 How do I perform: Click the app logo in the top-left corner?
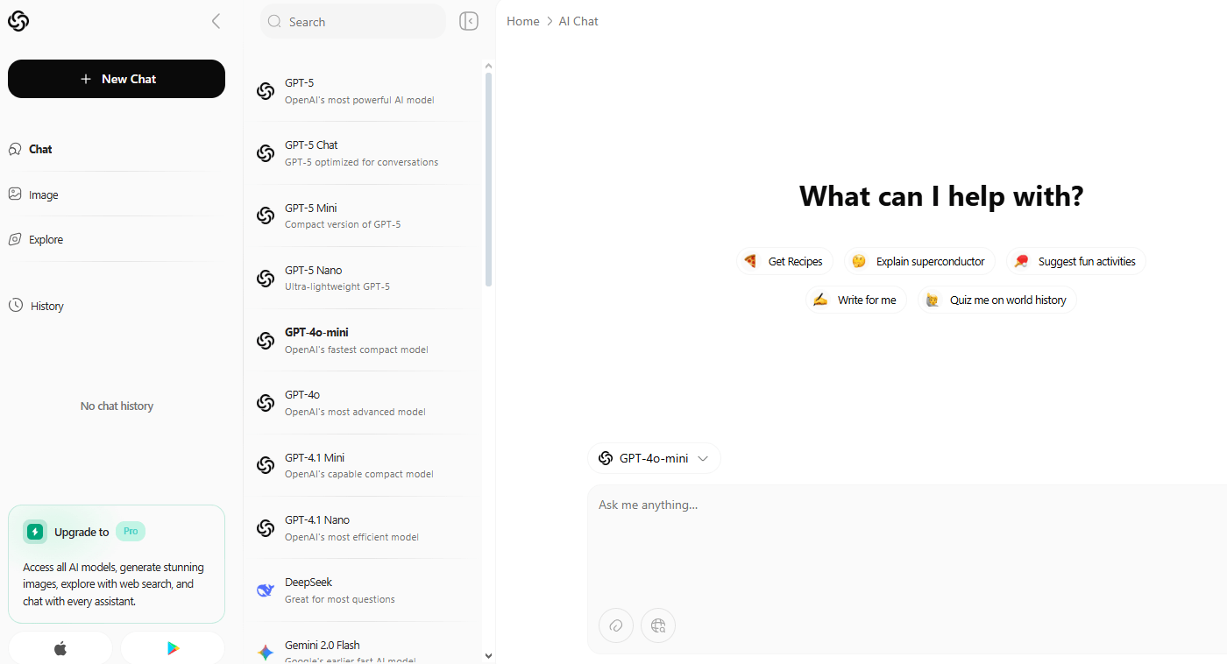click(18, 20)
